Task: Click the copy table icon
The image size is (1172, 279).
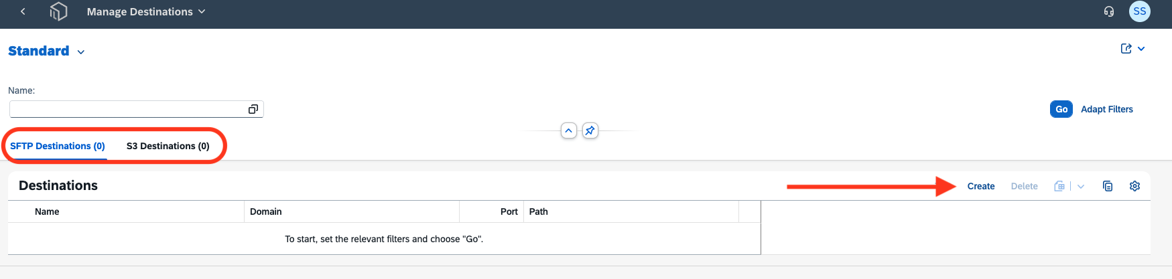Action: point(1108,186)
